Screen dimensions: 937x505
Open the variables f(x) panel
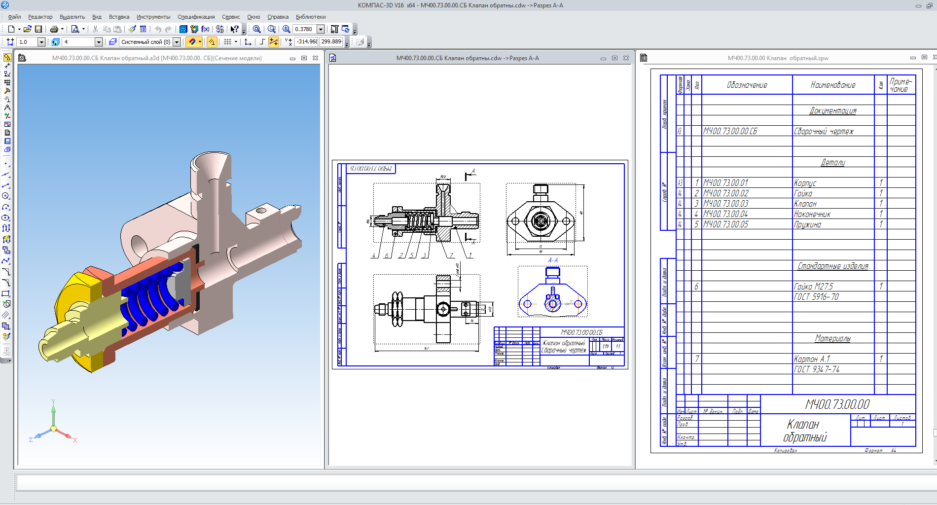(205, 29)
